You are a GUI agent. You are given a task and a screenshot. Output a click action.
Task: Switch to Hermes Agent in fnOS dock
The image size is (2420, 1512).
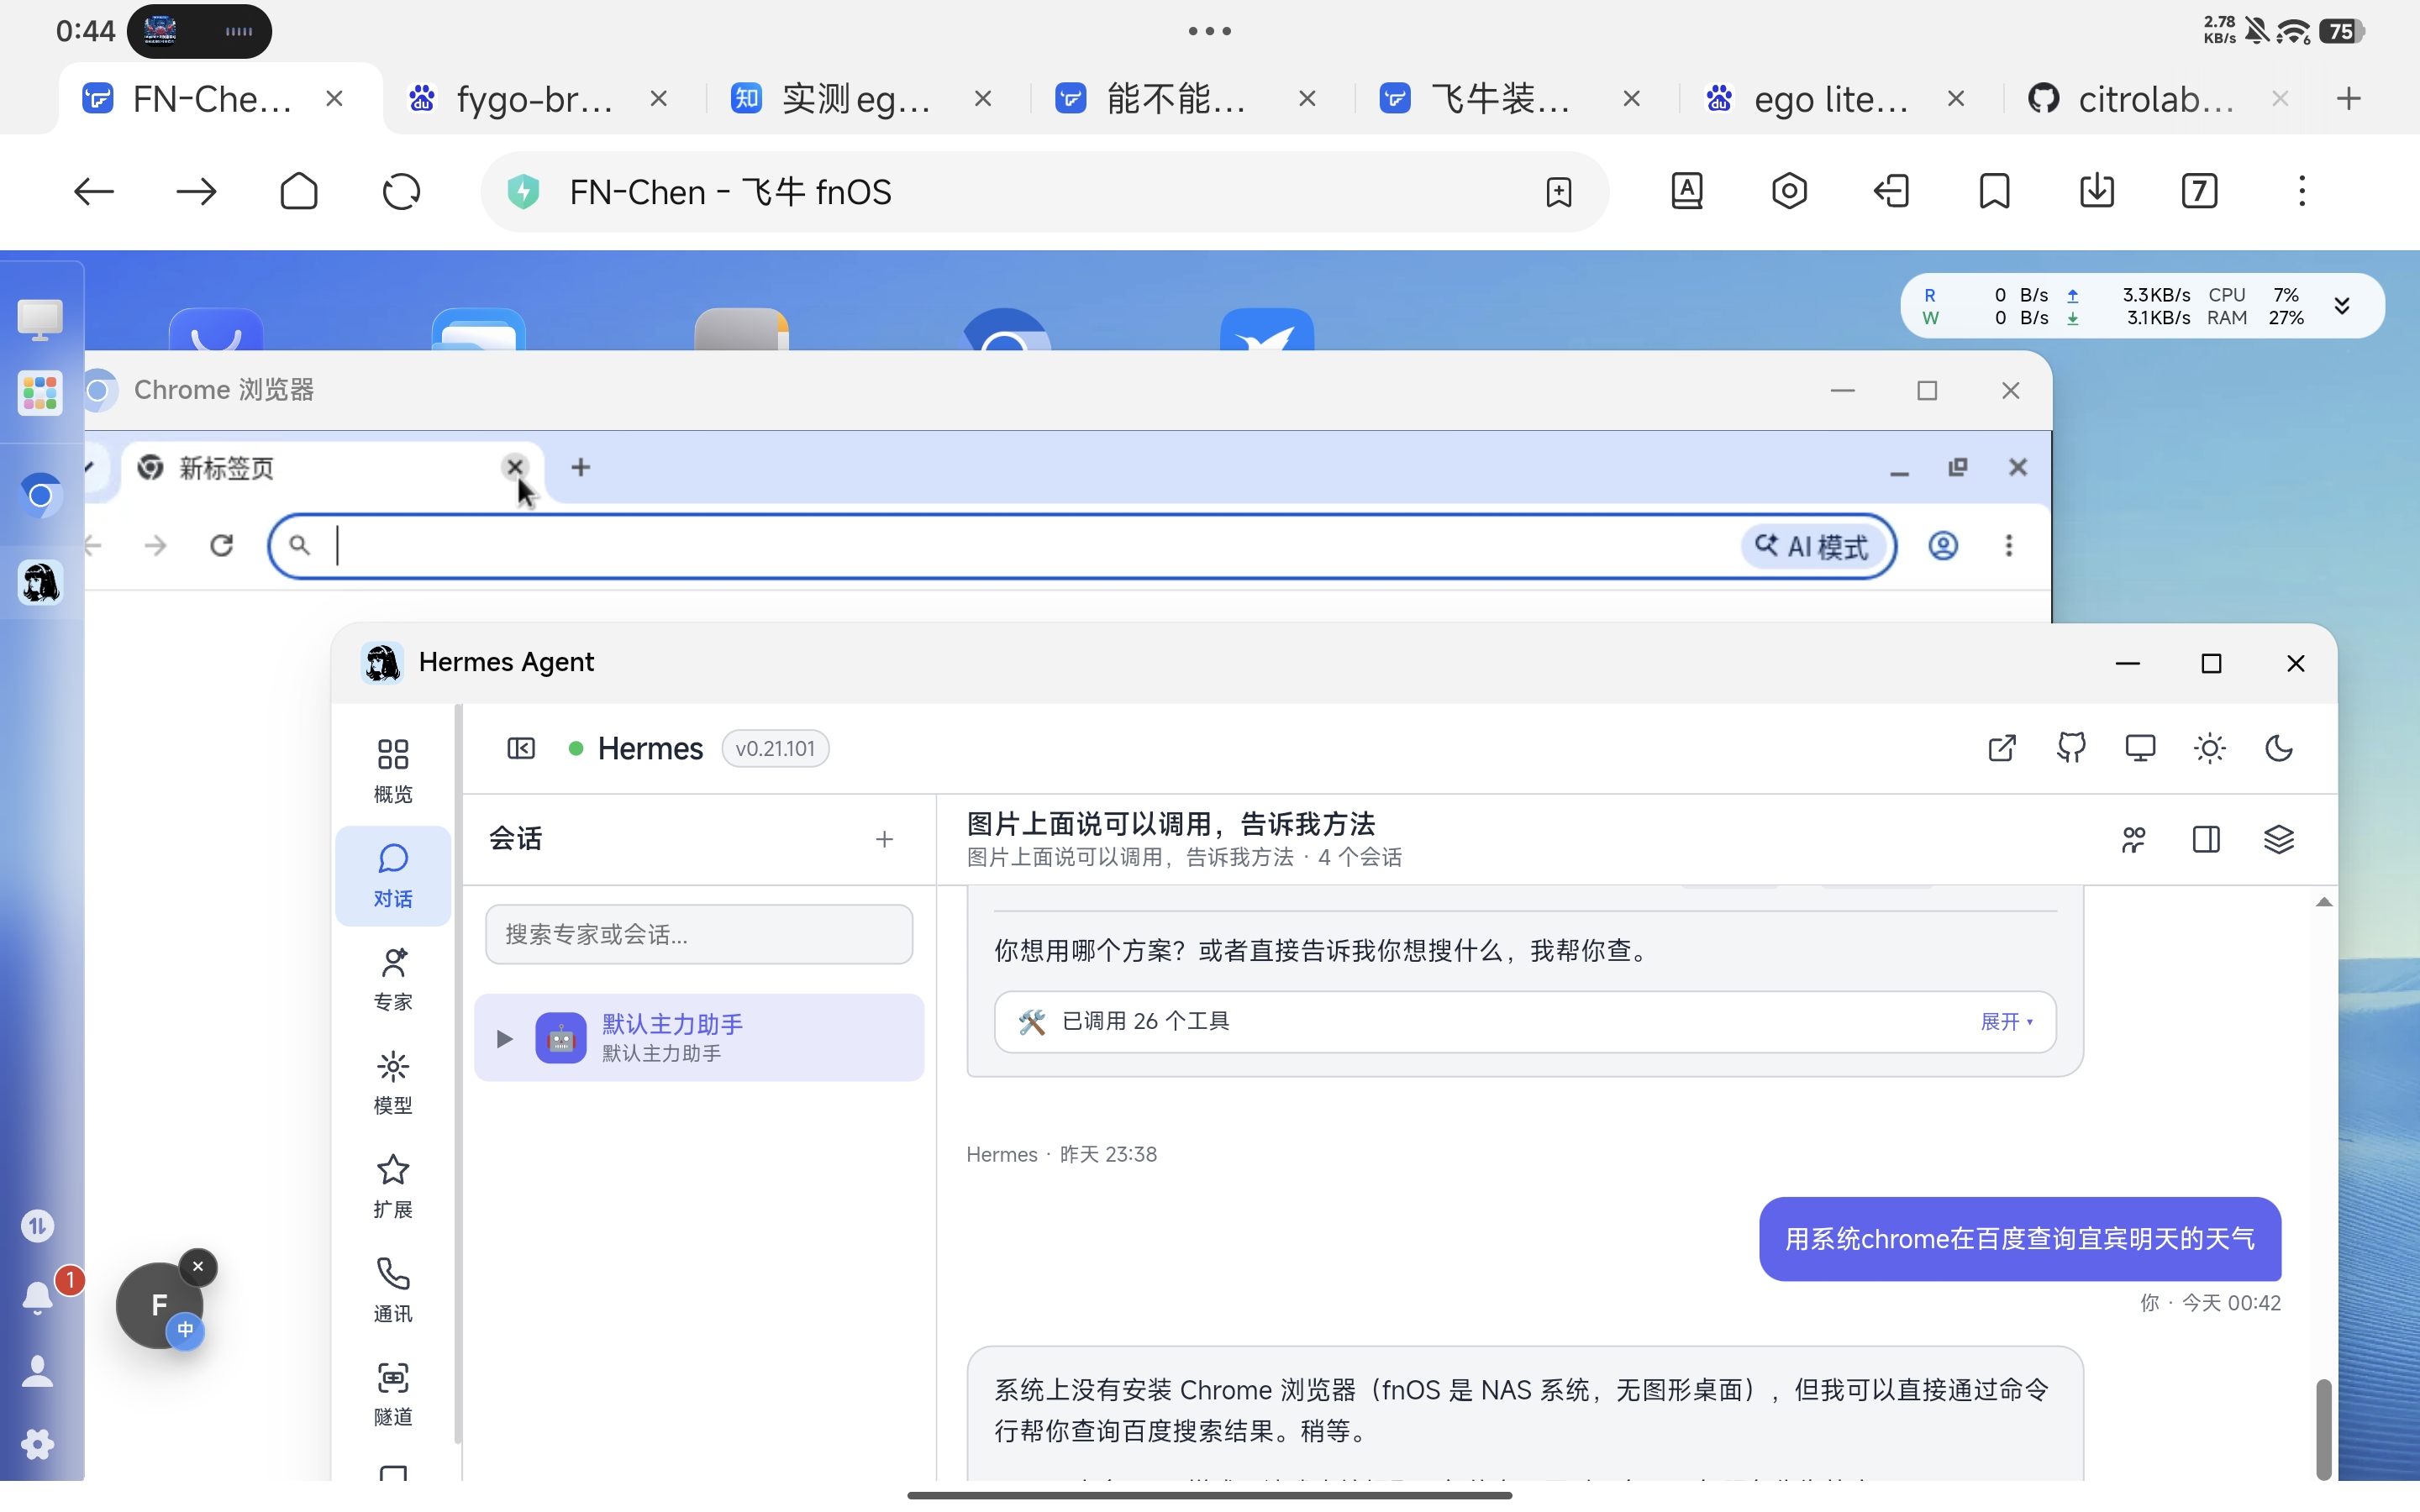(x=40, y=581)
